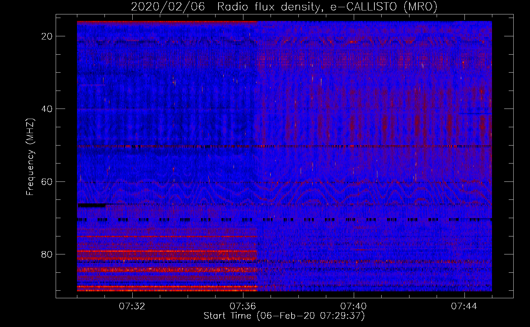The image size is (530, 327).
Task: Click the plot title 'Radio flux density, e-CALLISTO (MRO)'
Action: (327, 7)
